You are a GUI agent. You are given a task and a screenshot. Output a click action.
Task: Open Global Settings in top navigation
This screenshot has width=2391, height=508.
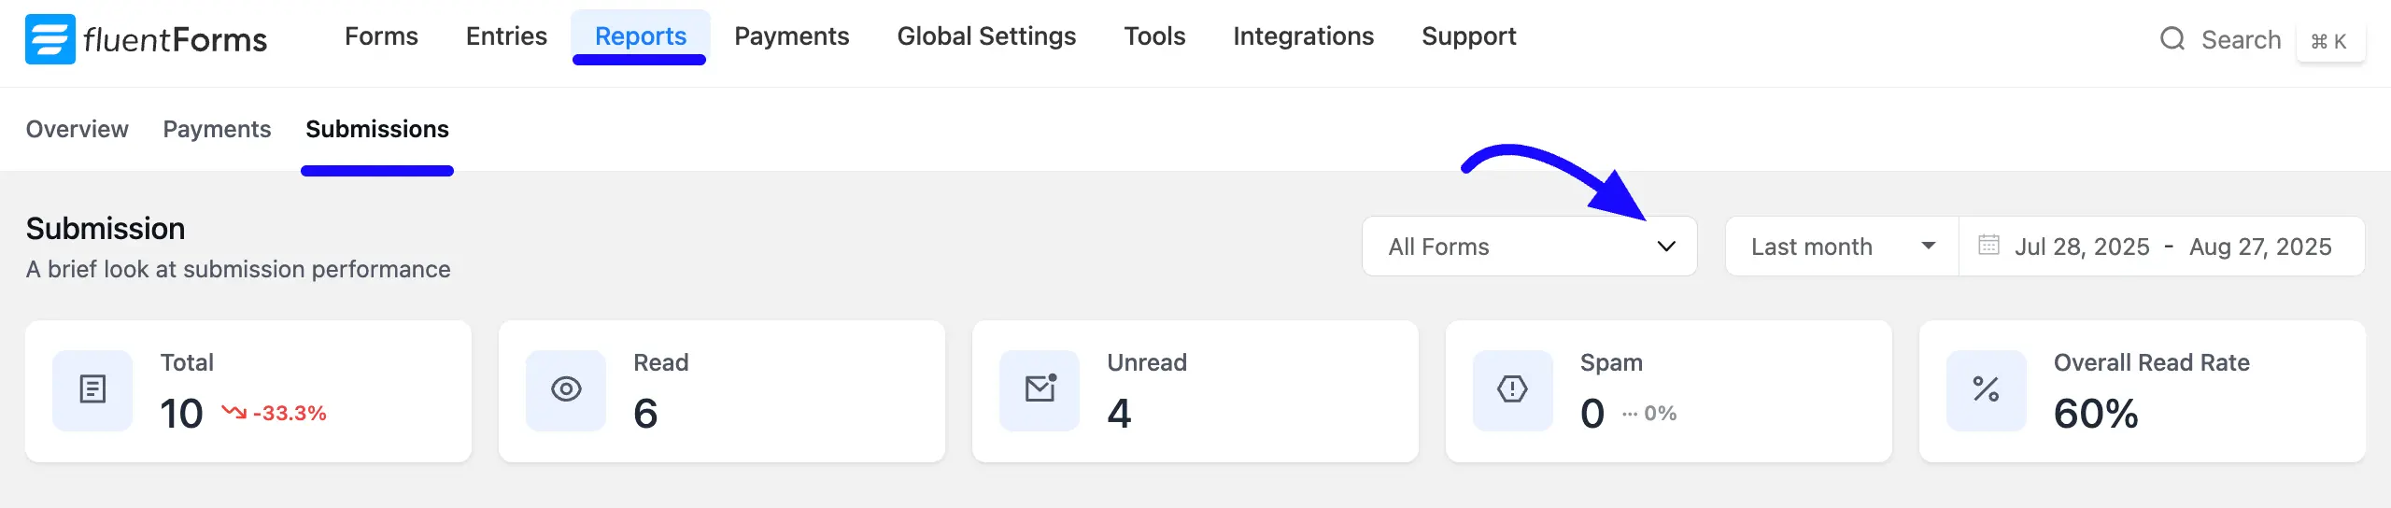point(986,36)
